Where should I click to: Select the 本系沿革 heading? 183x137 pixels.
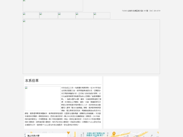(32, 81)
